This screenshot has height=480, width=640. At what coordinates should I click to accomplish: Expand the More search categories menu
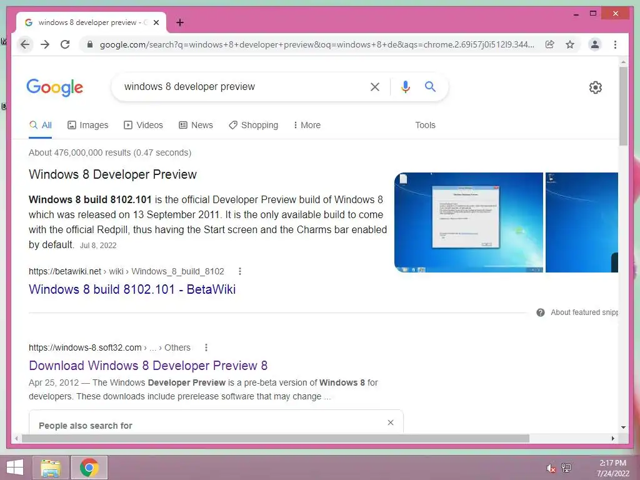point(307,125)
